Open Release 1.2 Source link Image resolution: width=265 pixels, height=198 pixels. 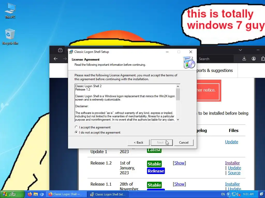[x=234, y=173]
